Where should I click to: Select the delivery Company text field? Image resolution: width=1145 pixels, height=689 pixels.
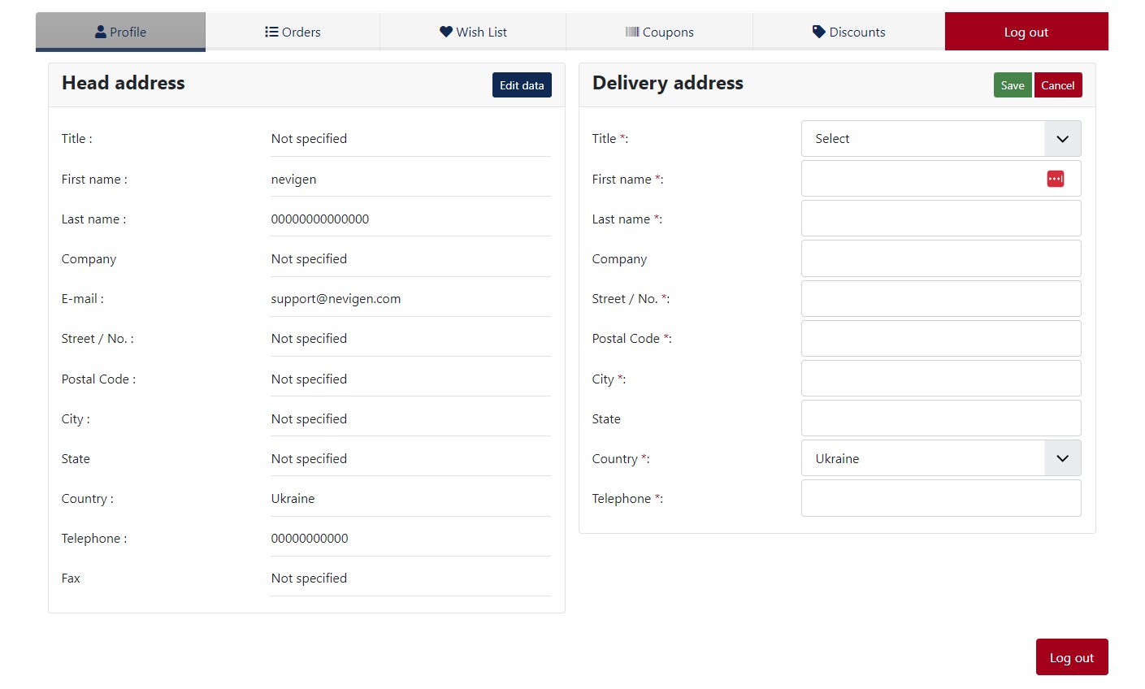click(x=940, y=258)
